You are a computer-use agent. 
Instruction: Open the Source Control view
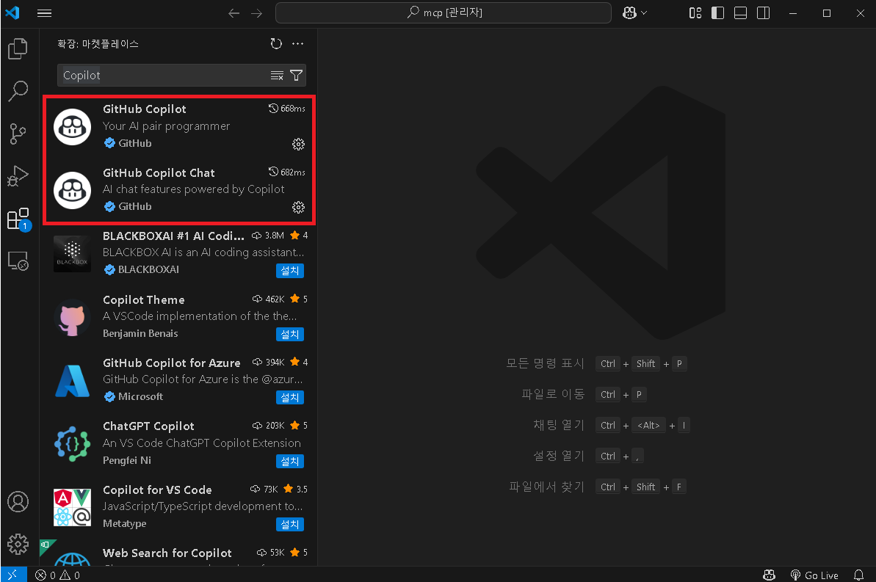click(x=18, y=134)
